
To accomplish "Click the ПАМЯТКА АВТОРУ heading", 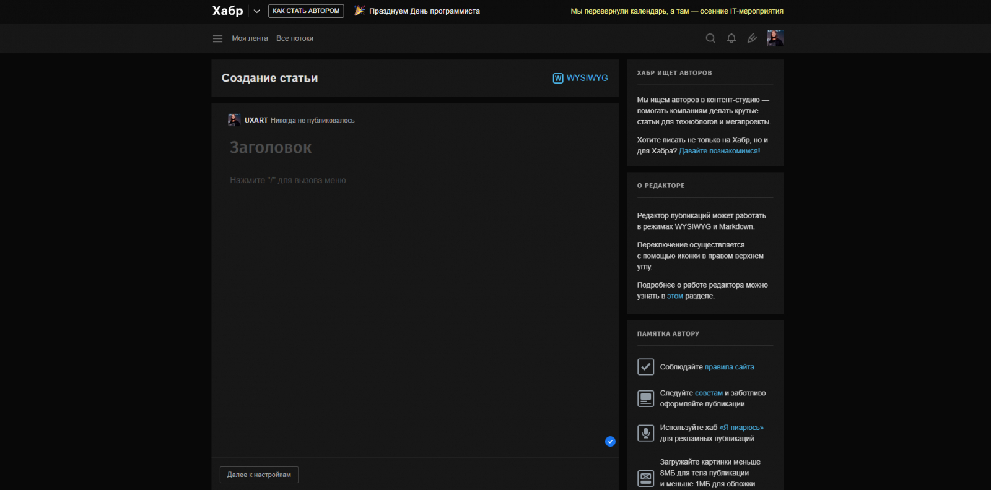I will (668, 334).
